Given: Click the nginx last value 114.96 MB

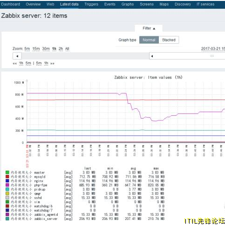Looking at the screenshot, I should [88, 181].
